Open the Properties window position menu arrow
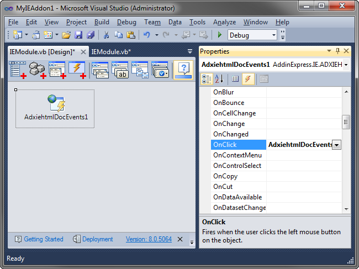The width and height of the screenshot is (359, 269). pos(329,51)
